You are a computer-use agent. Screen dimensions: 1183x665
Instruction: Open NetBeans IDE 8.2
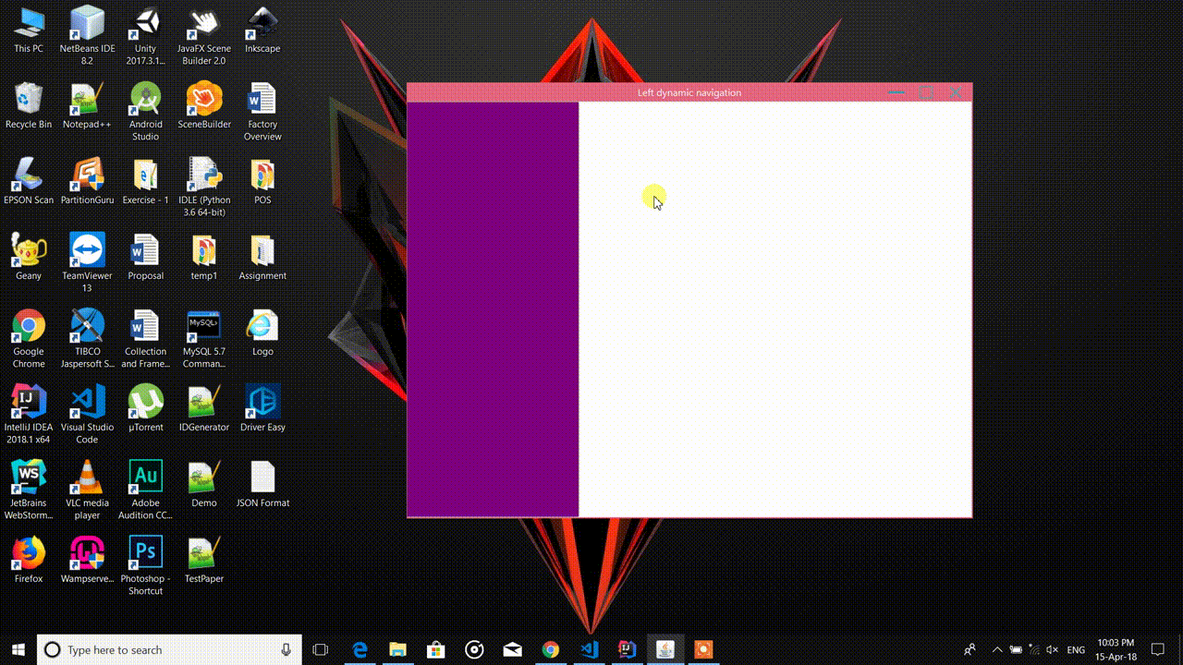coord(87,23)
